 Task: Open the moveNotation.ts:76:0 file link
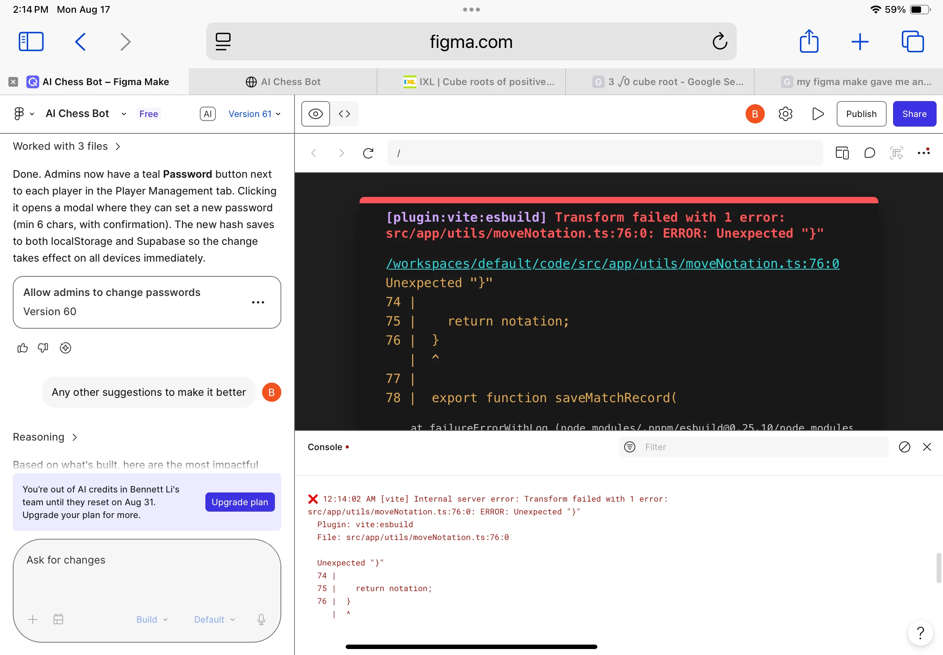point(613,264)
